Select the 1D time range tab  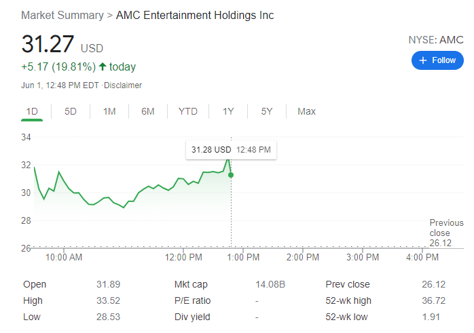tap(32, 111)
